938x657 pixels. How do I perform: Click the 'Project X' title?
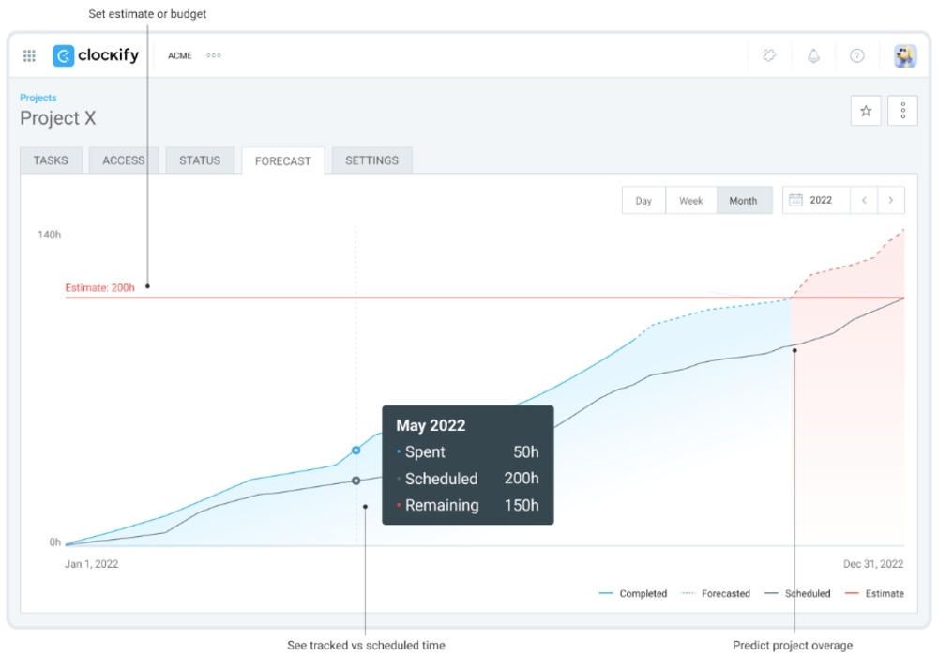(x=58, y=118)
